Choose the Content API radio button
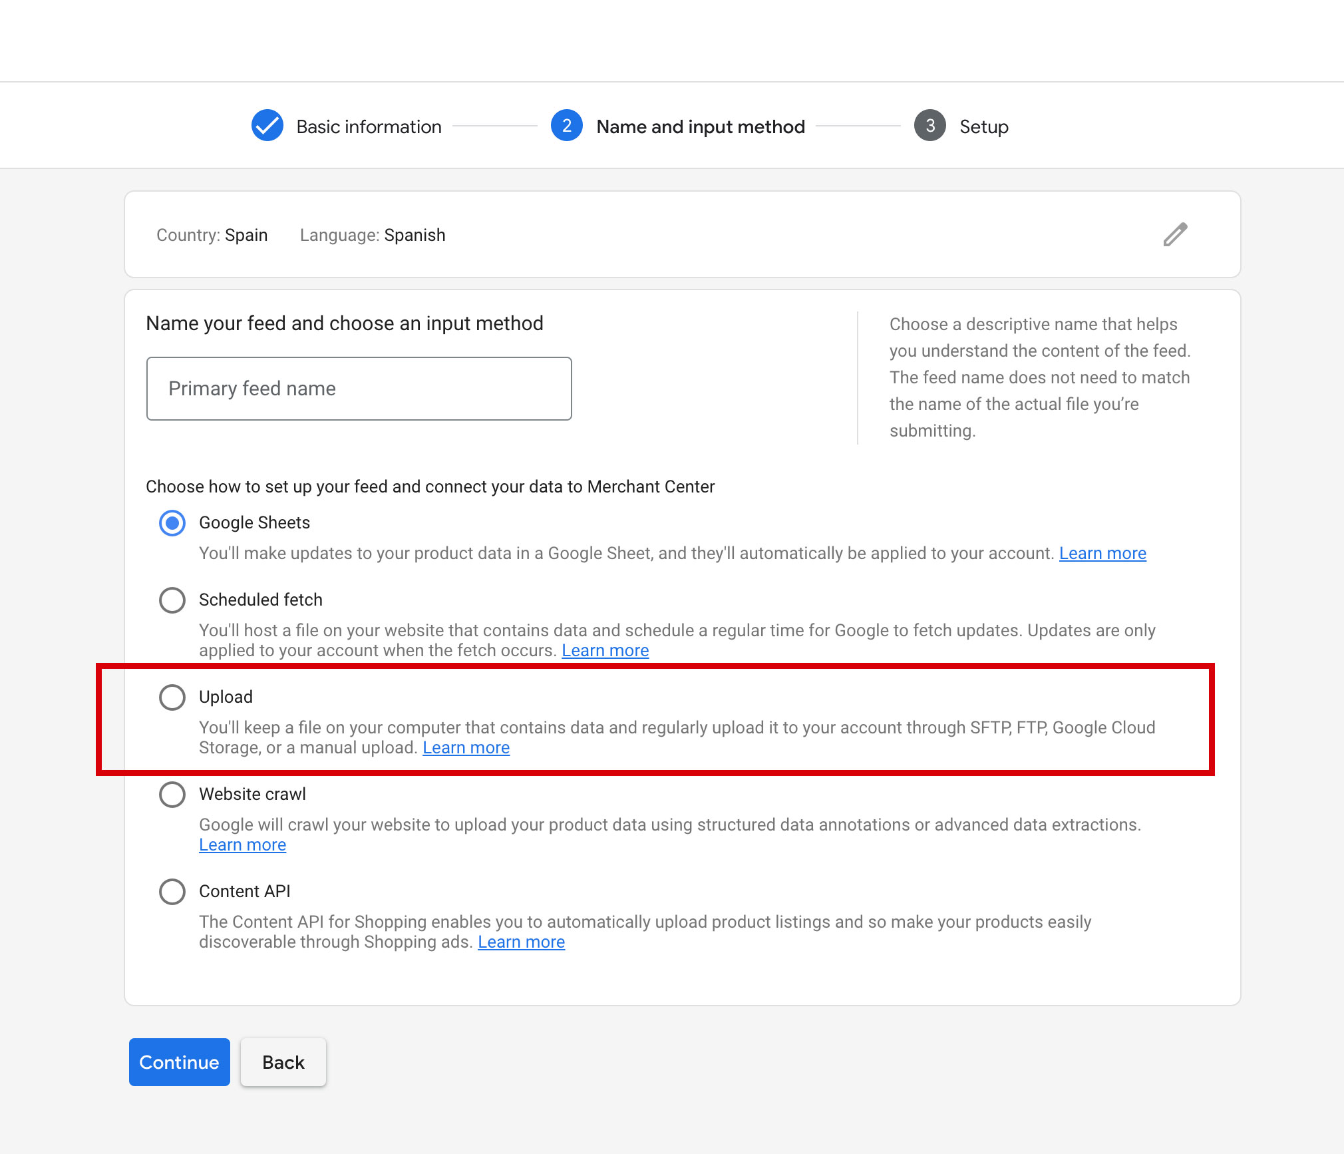1344x1154 pixels. pos(172,892)
